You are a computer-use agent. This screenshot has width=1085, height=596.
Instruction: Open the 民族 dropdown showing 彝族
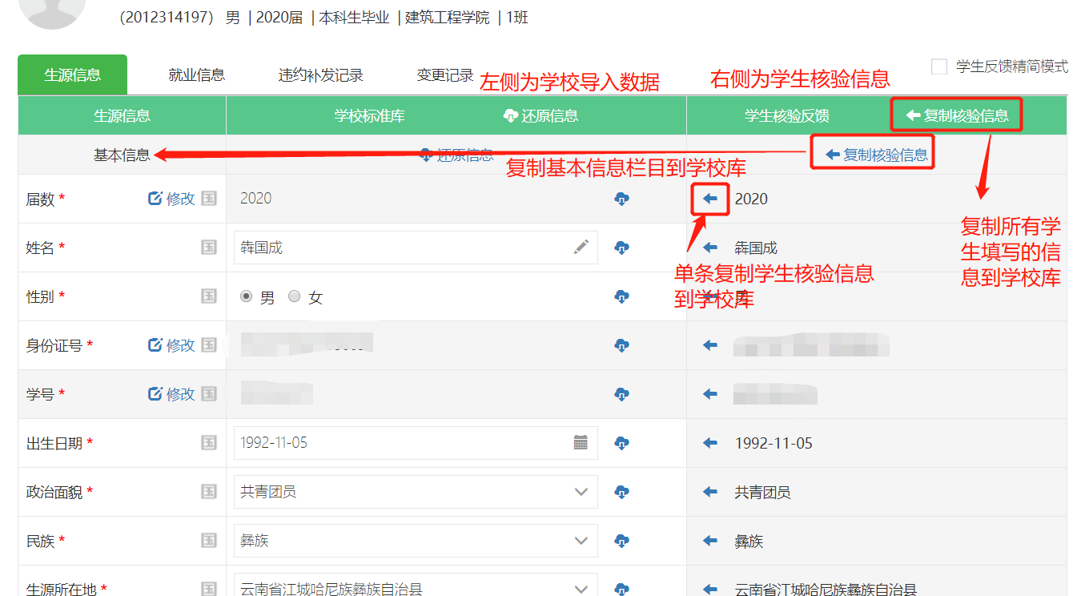pyautogui.click(x=581, y=541)
